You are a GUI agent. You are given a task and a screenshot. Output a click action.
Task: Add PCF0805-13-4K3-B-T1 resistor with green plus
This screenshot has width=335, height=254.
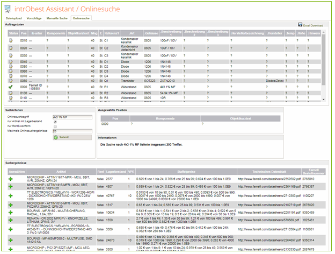[11, 229]
